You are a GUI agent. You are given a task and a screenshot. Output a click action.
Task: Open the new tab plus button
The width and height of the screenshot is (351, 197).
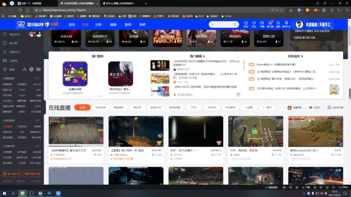click(x=146, y=4)
